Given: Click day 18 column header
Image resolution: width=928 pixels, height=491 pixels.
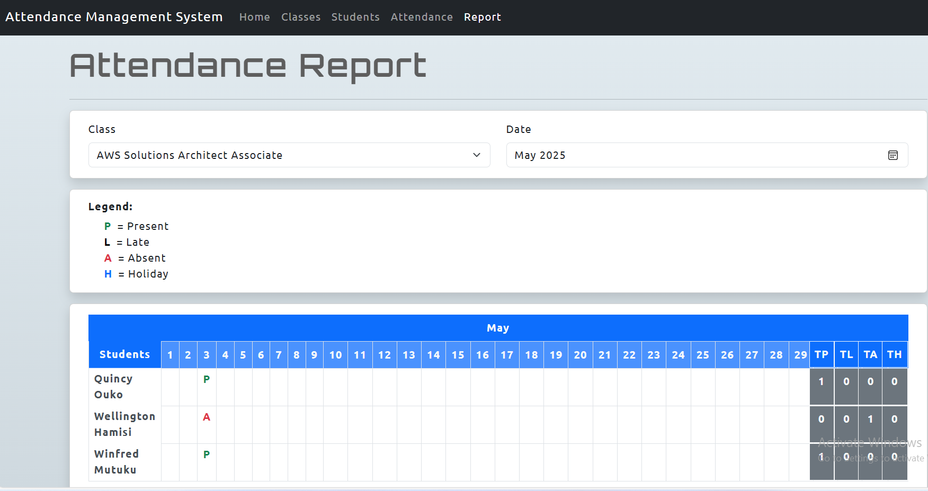Looking at the screenshot, I should [x=531, y=355].
